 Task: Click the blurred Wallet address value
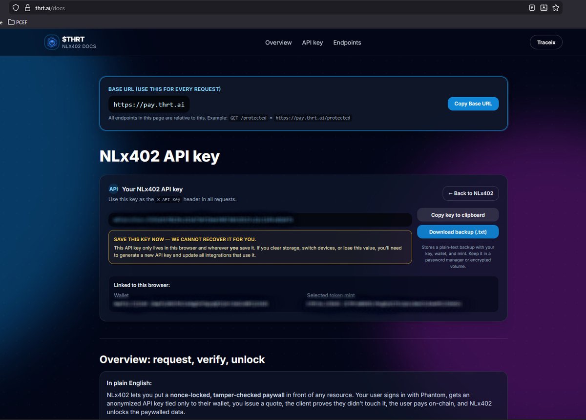click(191, 303)
